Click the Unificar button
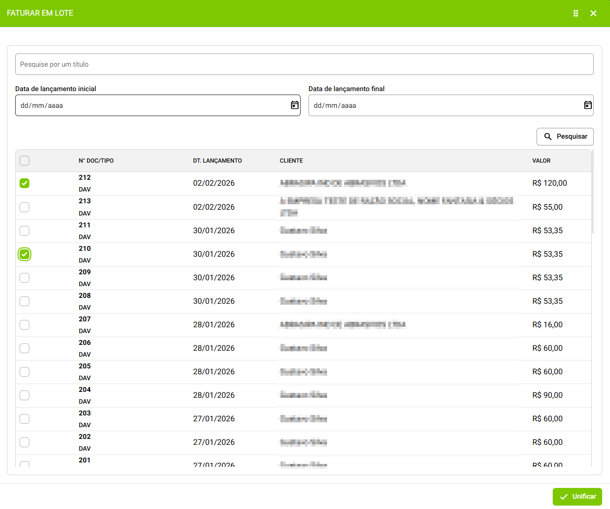This screenshot has width=610, height=509. (x=577, y=496)
